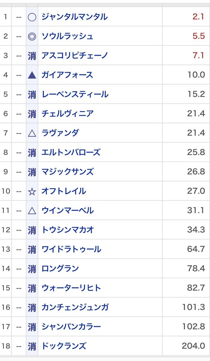Click the ☆ mark beside オフトレイル
Screen dimensions: 210x361
pyautogui.click(x=32, y=191)
